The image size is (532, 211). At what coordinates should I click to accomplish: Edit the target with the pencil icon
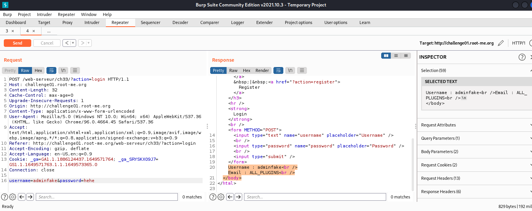pyautogui.click(x=501, y=43)
